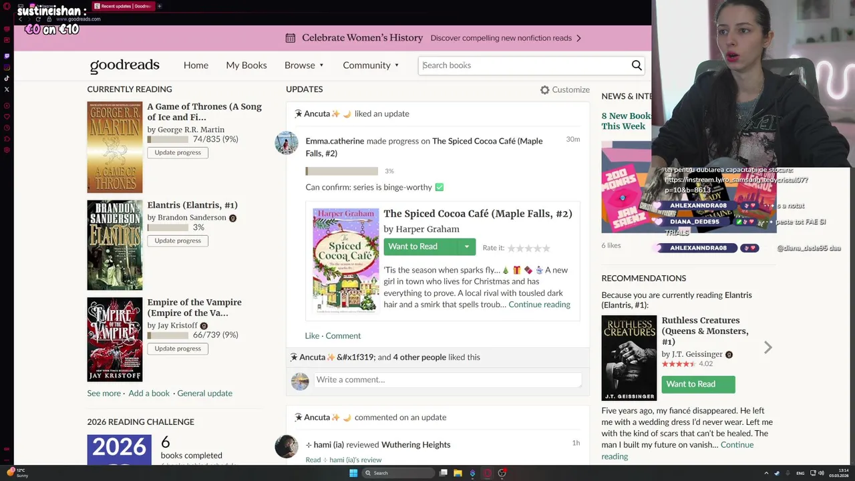The width and height of the screenshot is (855, 481).
Task: Click the calendar icon in Women's History banner
Action: point(291,38)
